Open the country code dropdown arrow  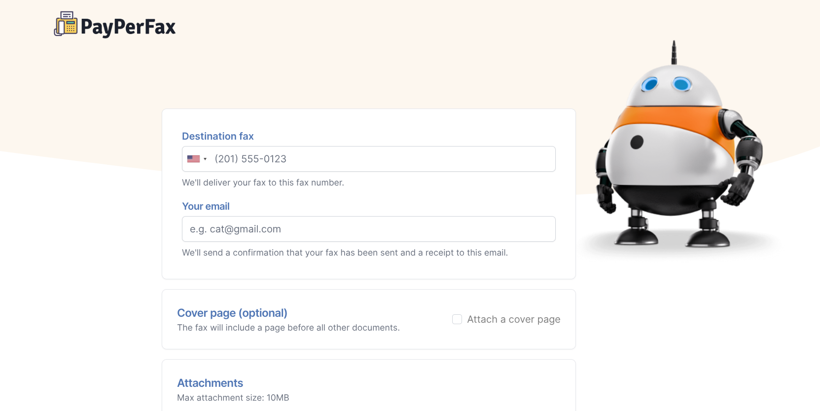(205, 159)
